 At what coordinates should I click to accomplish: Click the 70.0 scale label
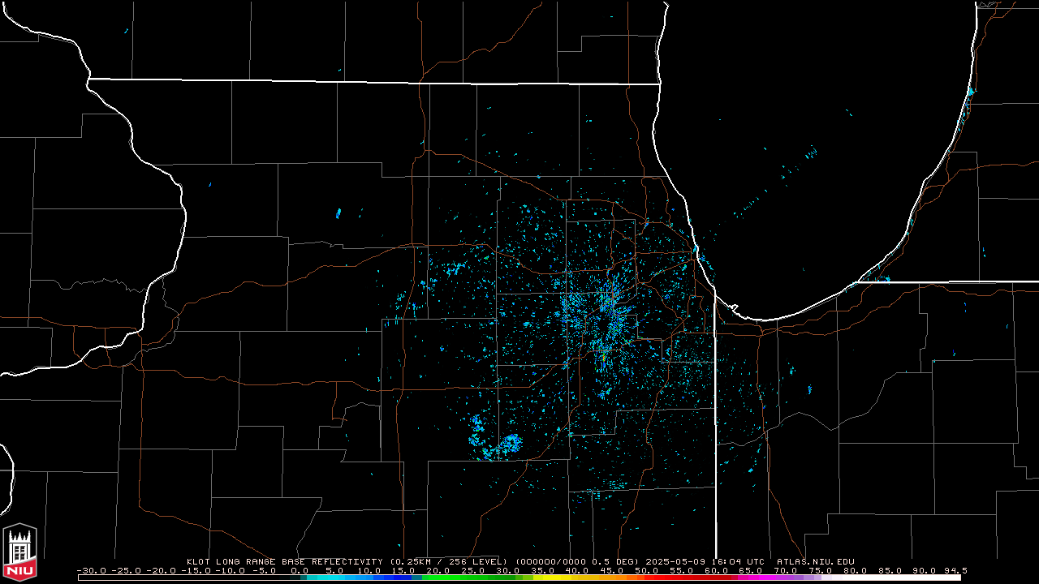786,570
